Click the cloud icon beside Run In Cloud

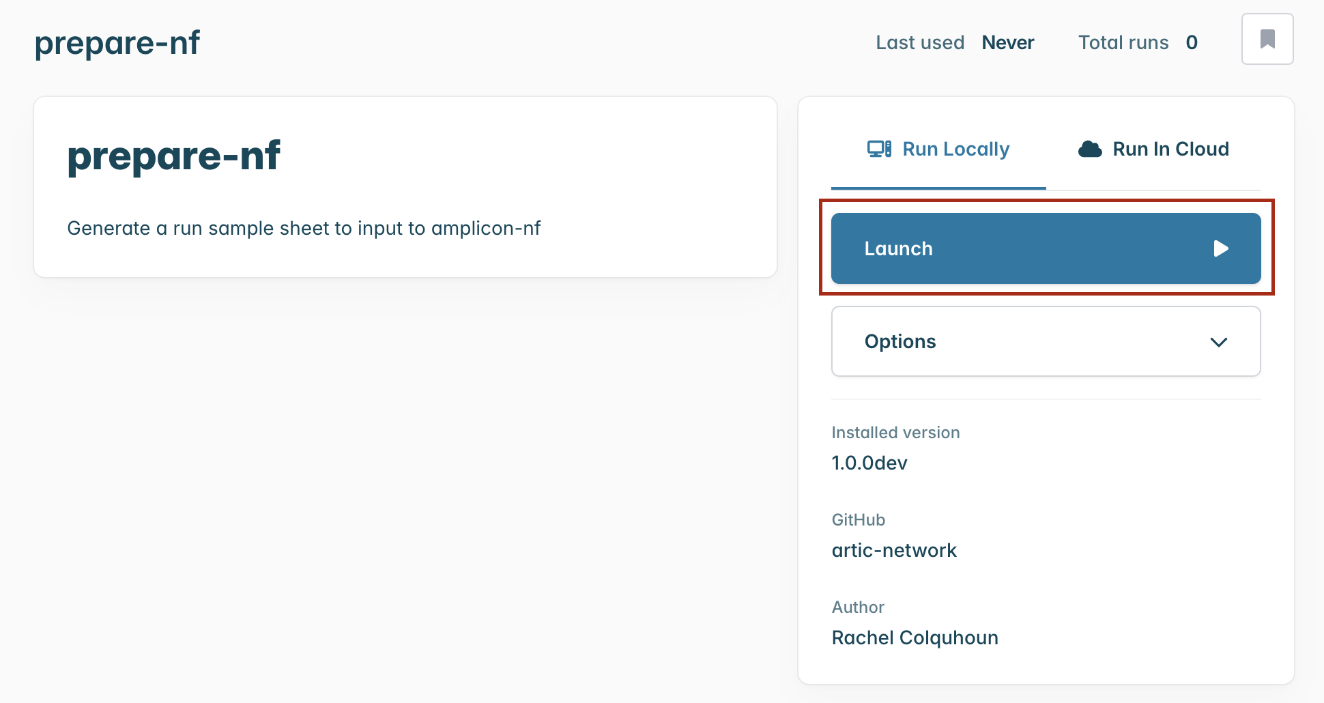pyautogui.click(x=1090, y=149)
